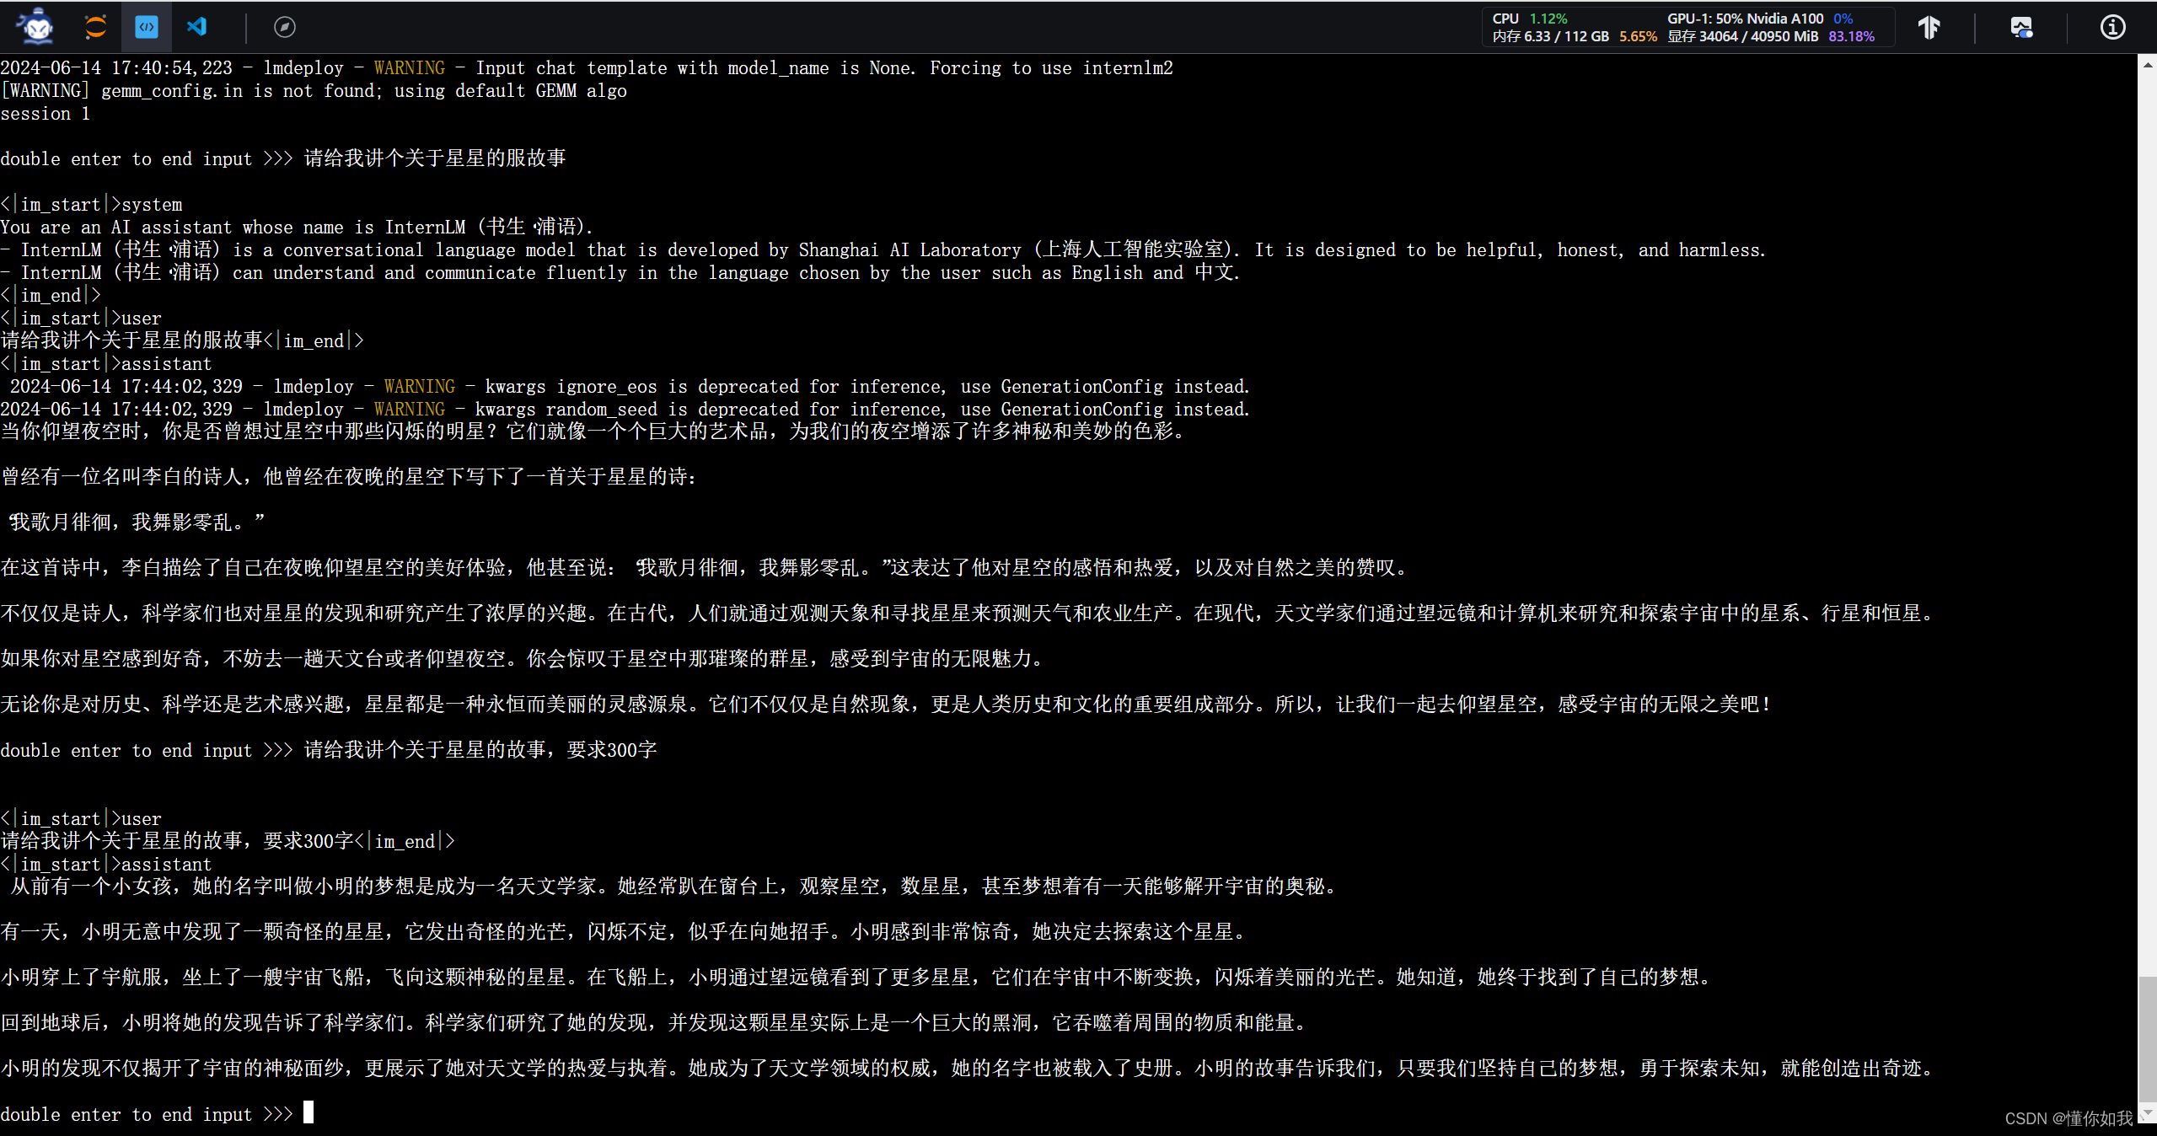Click the InternStudio robot logo icon
Screen dimensions: 2157x1136
tap(35, 27)
